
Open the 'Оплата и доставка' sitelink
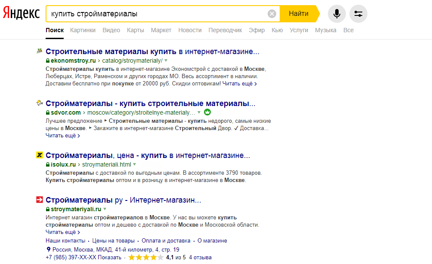(x=166, y=241)
